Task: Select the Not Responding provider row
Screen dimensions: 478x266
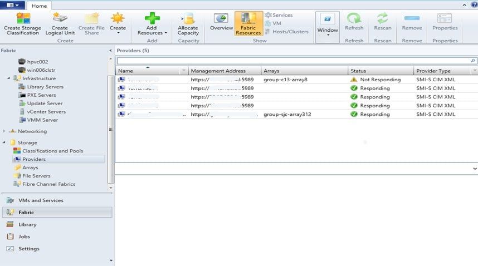Action: point(295,80)
